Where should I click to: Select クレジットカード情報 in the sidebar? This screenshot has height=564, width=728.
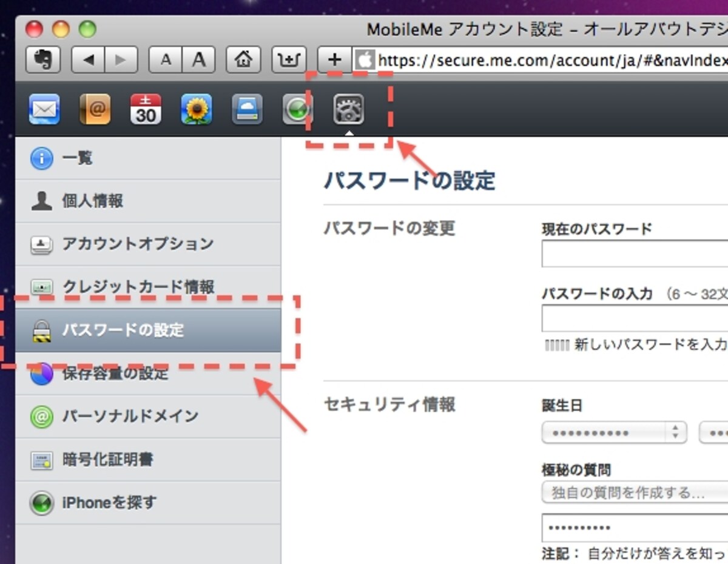148,287
